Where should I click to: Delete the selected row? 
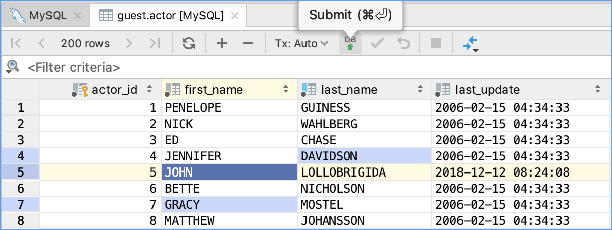click(248, 44)
